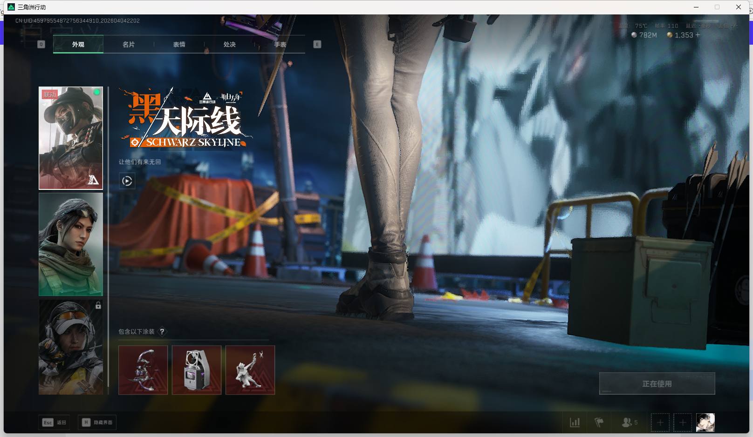
Task: Play the Schwarz Skyline preview video
Action: [x=127, y=181]
